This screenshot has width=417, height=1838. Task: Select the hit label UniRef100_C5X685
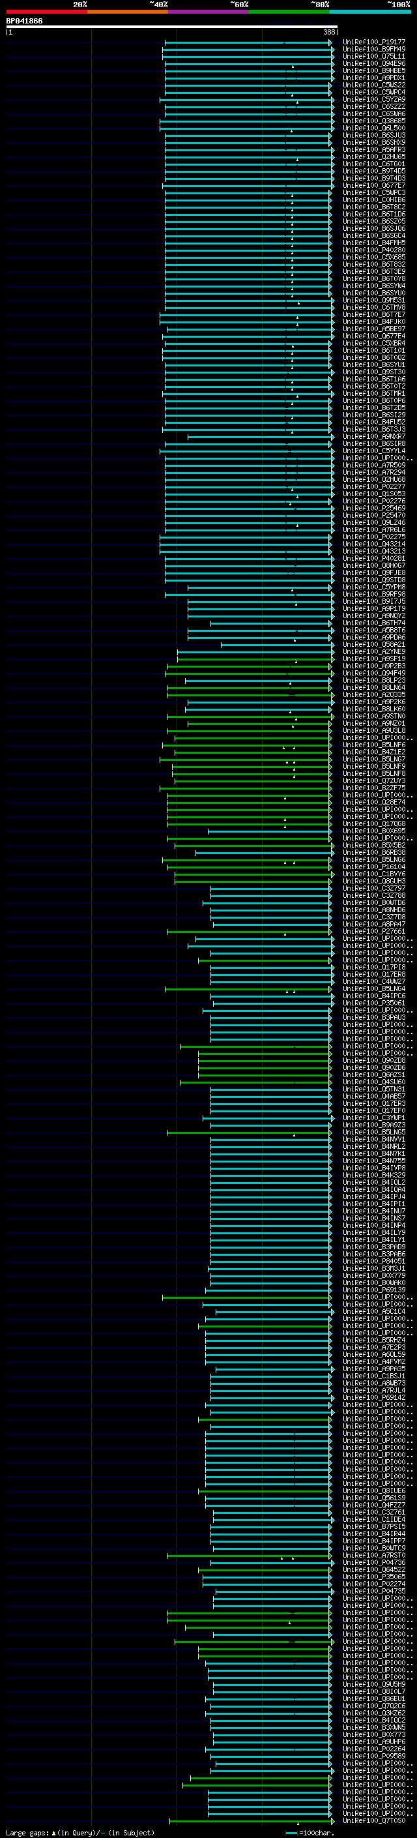coord(373,257)
